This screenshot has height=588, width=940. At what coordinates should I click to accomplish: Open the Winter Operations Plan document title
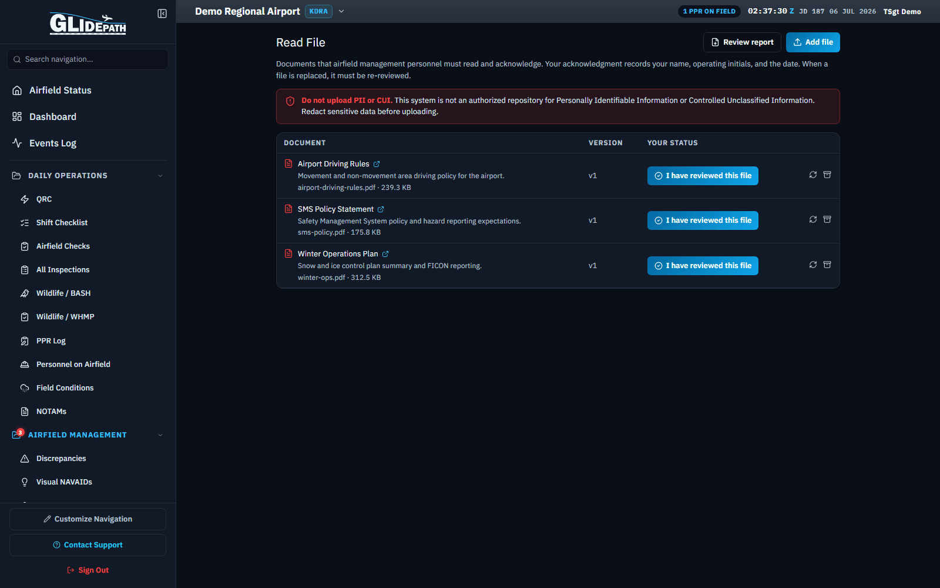point(338,254)
